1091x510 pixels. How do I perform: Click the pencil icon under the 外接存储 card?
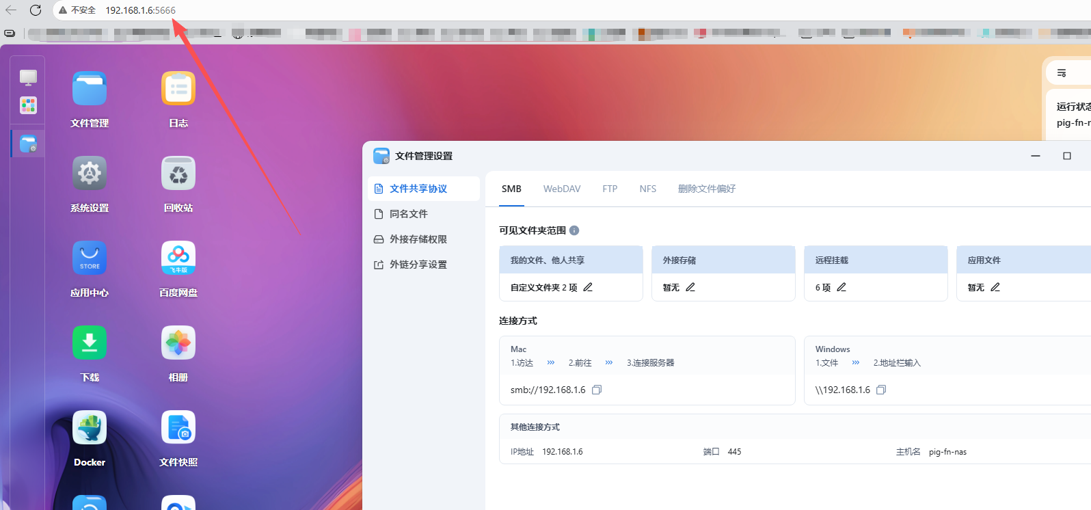click(x=690, y=287)
